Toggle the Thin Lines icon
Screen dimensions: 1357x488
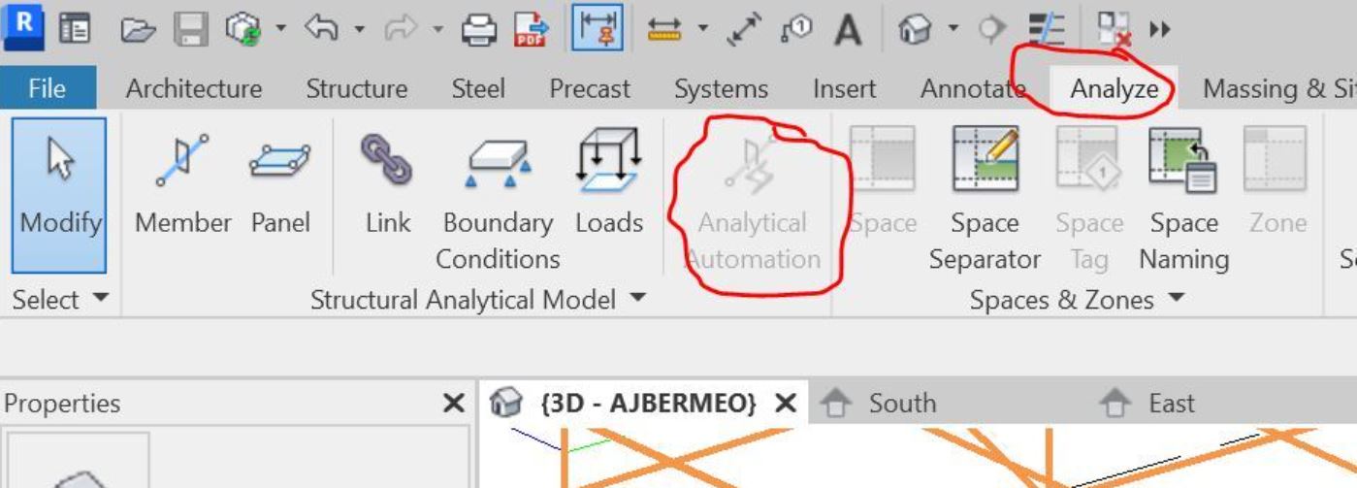tap(1046, 30)
